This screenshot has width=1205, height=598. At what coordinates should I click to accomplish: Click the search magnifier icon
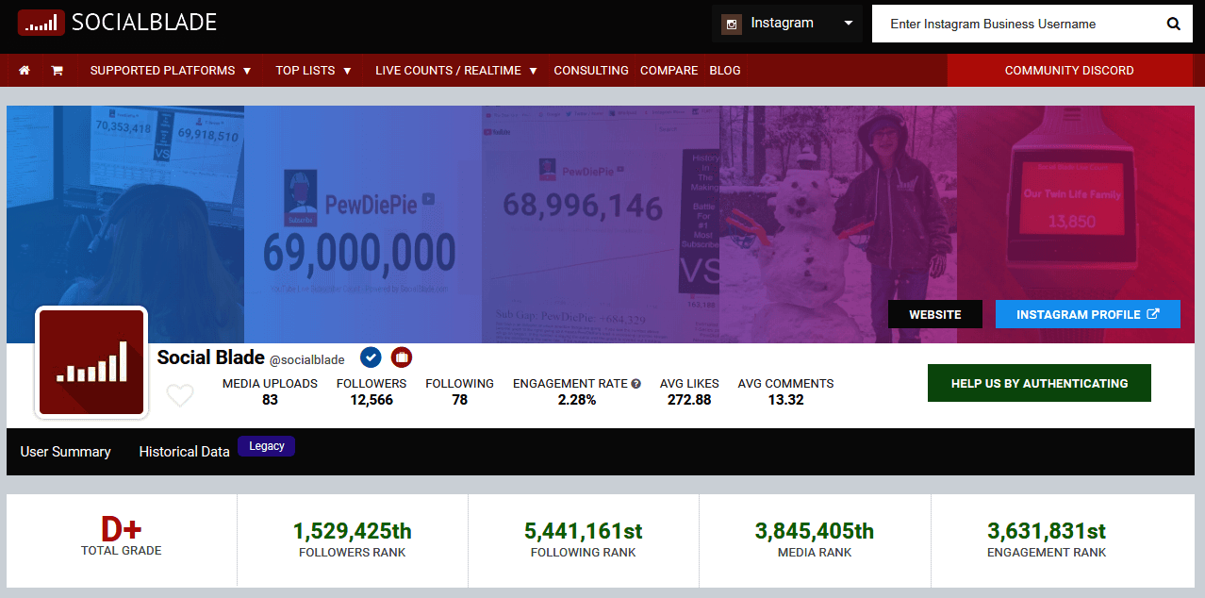point(1173,24)
